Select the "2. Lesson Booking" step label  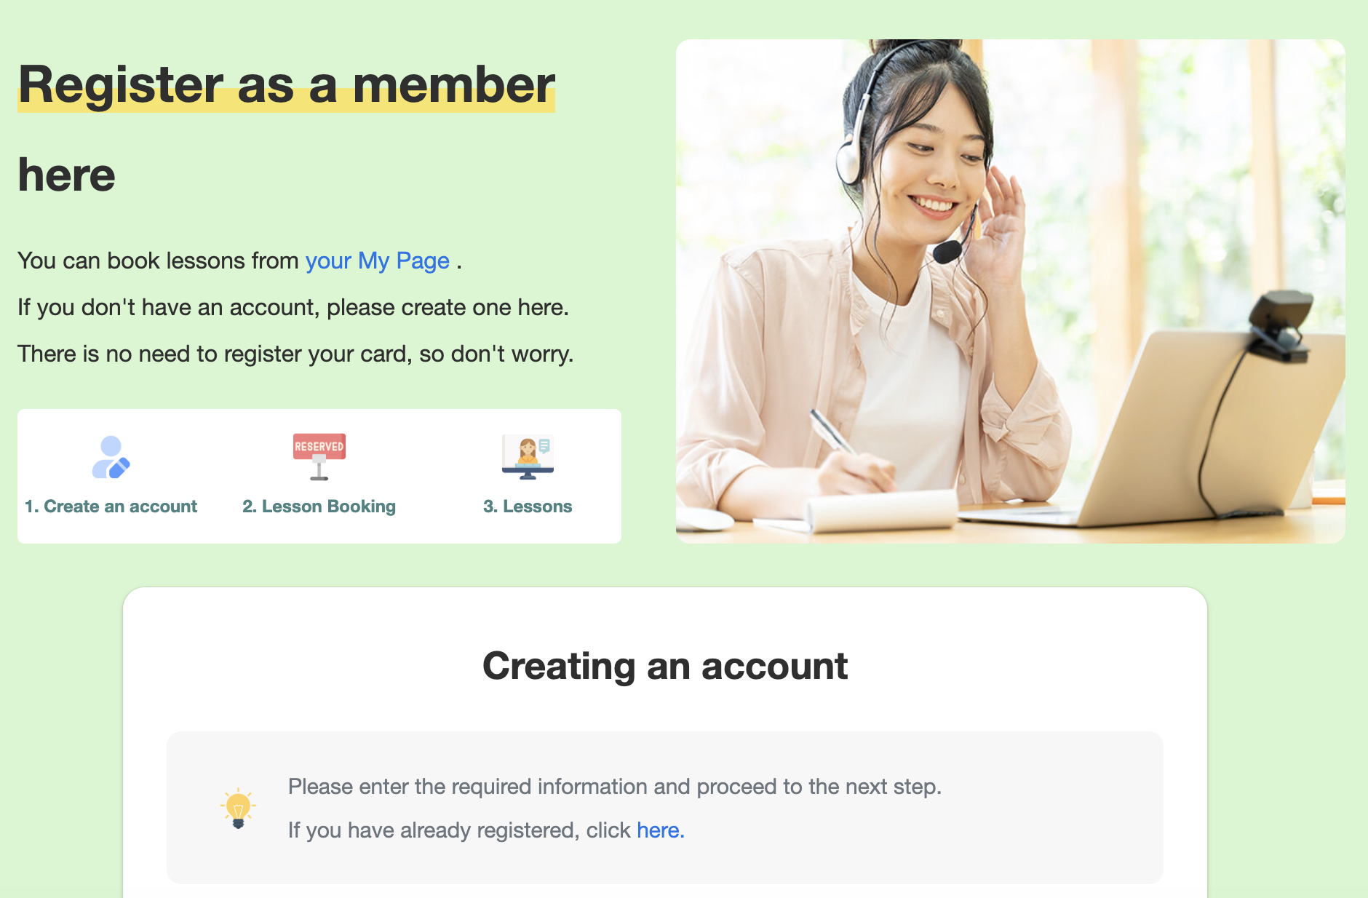pos(319,506)
